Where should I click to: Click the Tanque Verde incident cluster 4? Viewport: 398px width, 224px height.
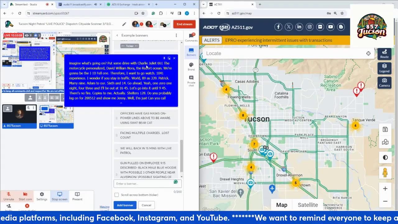(x=355, y=126)
